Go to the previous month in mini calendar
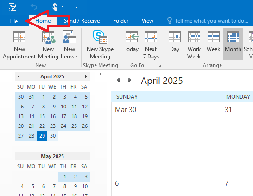253x196 pixels. [x=19, y=76]
